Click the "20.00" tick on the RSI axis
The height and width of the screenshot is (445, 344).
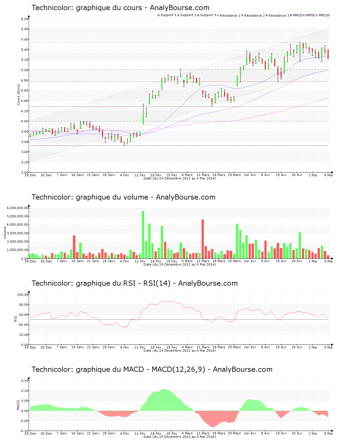[24, 335]
